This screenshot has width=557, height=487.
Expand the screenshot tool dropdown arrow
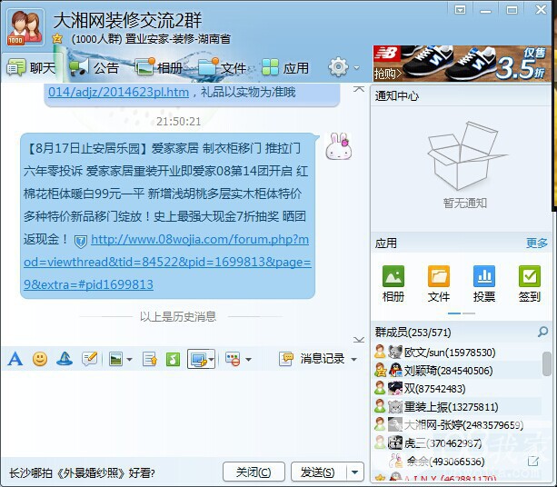(x=211, y=360)
